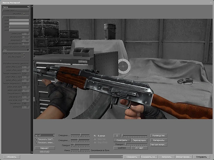Screen dimensions: 214x160
Task: Adjust the Износ wear slider
Action: point(79,150)
